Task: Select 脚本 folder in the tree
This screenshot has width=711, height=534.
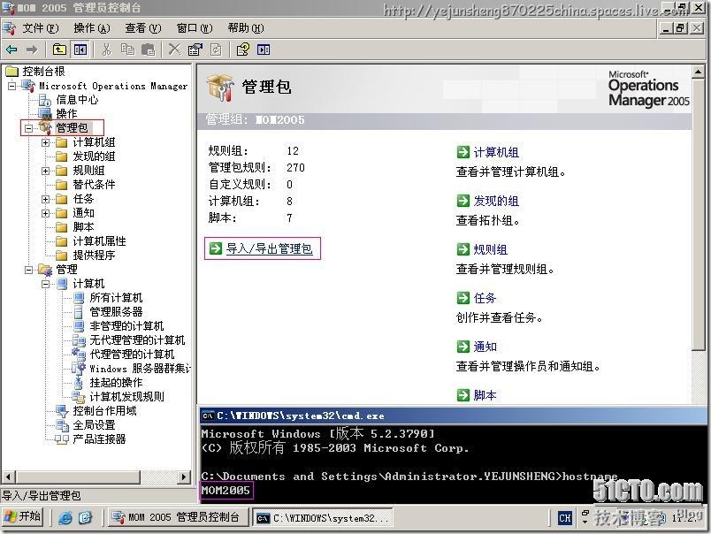Action: pyautogui.click(x=83, y=226)
